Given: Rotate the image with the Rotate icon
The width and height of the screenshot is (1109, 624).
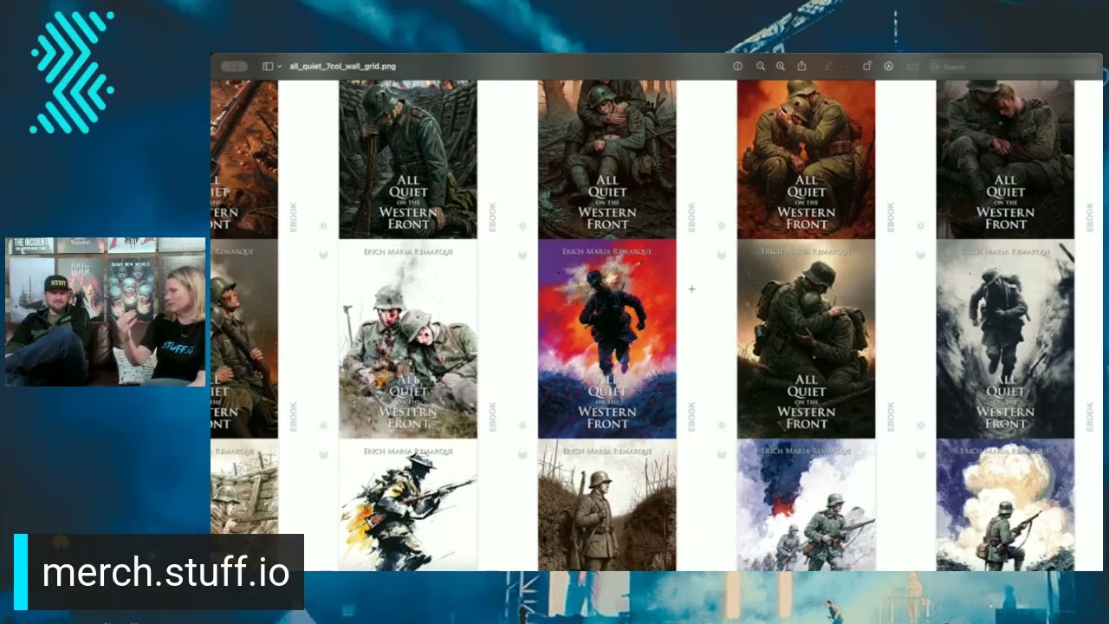Looking at the screenshot, I should point(867,66).
